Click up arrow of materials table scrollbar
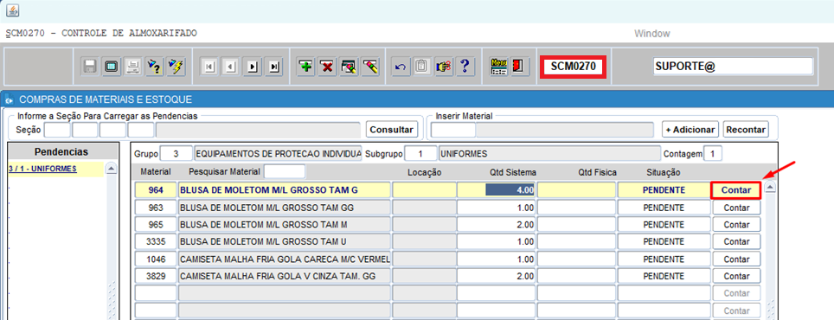The height and width of the screenshot is (320, 834). pyautogui.click(x=770, y=187)
